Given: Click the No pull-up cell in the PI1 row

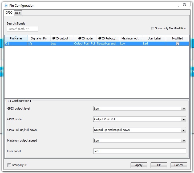Looking at the screenshot, I should click(x=108, y=43).
